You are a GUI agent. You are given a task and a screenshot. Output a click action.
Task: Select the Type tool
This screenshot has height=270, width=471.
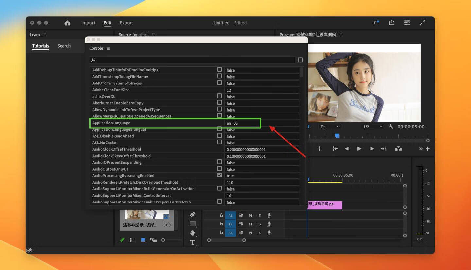(x=193, y=242)
